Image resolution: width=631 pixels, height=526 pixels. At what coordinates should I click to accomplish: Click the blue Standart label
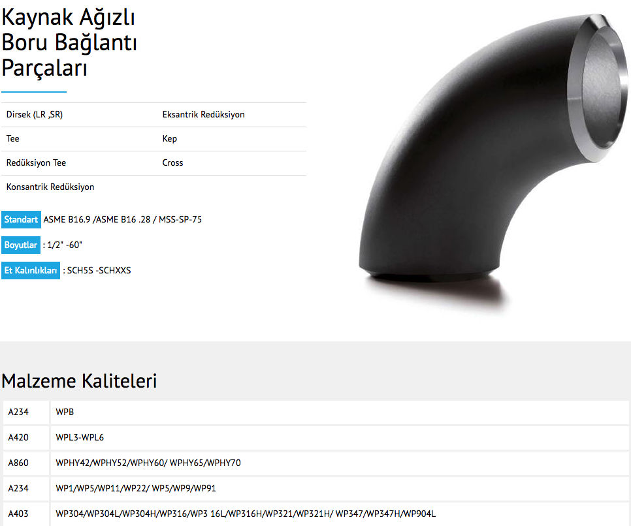[x=21, y=219]
